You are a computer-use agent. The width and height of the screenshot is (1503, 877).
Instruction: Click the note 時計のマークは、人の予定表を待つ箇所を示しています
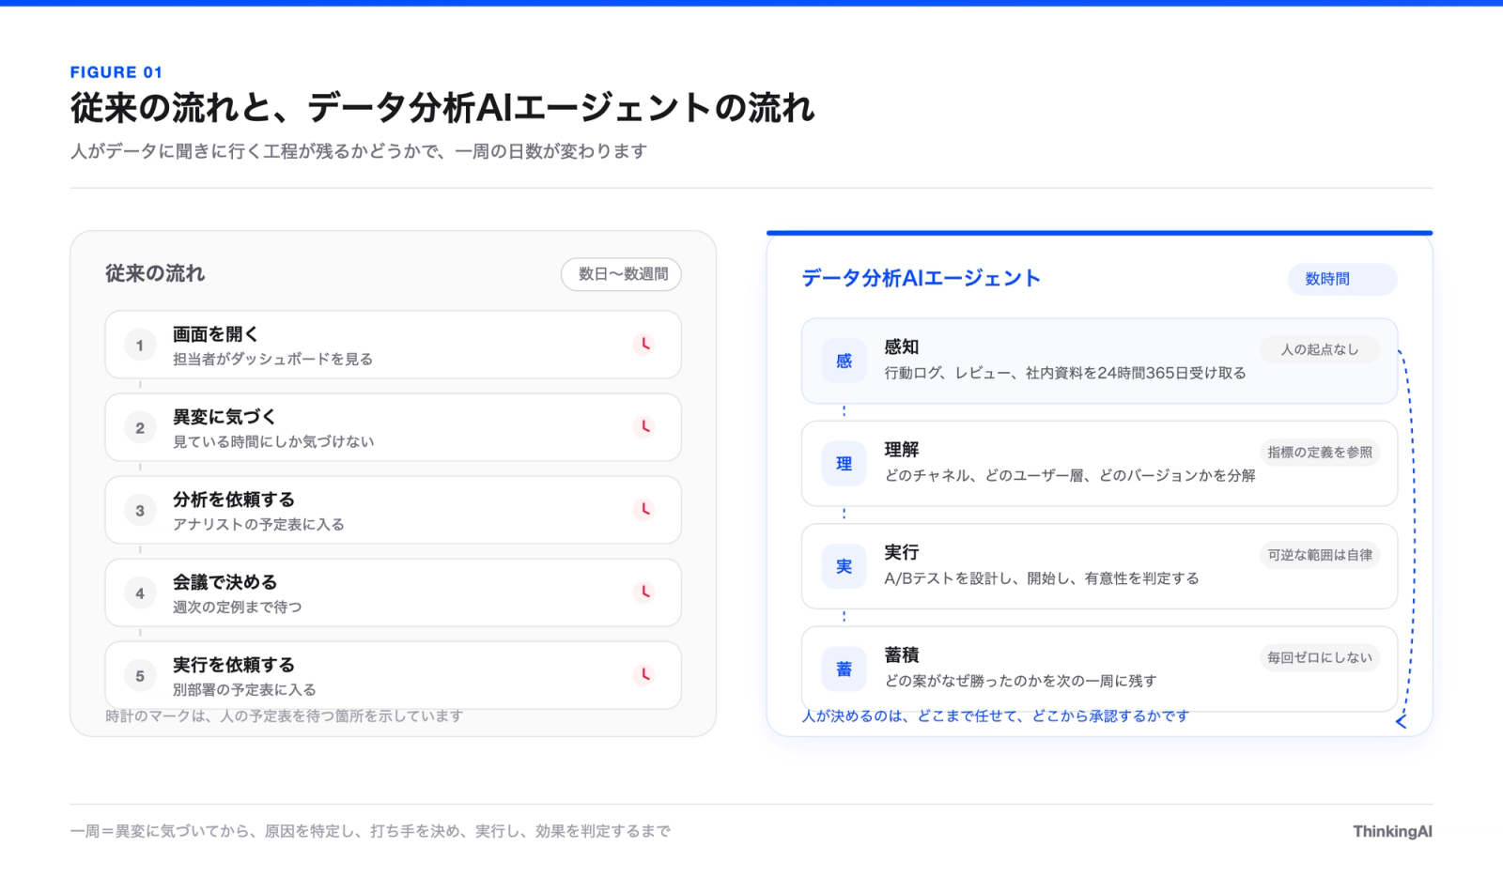point(285,716)
